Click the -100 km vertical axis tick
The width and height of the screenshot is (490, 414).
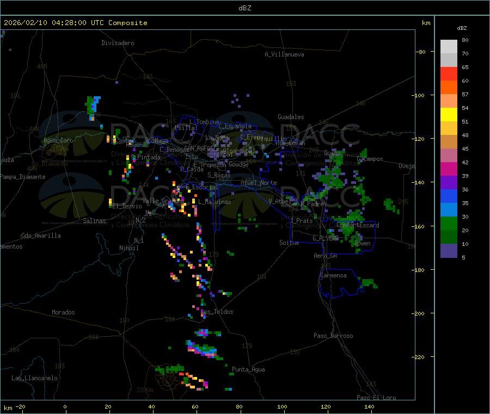coord(419,95)
